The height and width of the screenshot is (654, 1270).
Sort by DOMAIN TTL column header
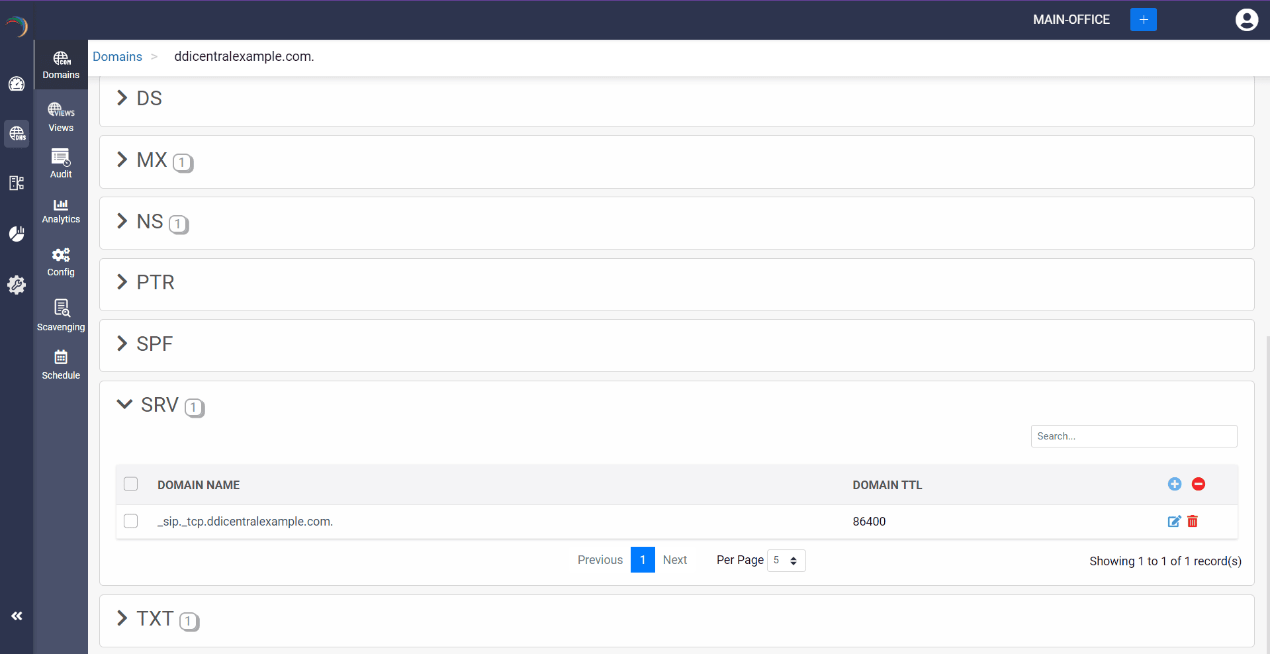click(887, 485)
